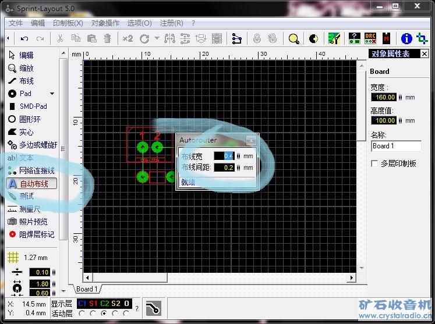Click the component panel icon with question mark
435x324 pixels.
click(355, 38)
